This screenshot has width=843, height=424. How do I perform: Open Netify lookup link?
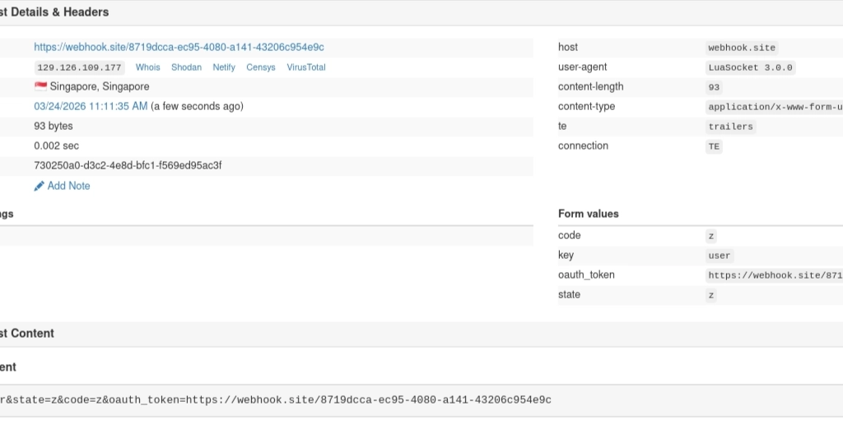point(224,67)
